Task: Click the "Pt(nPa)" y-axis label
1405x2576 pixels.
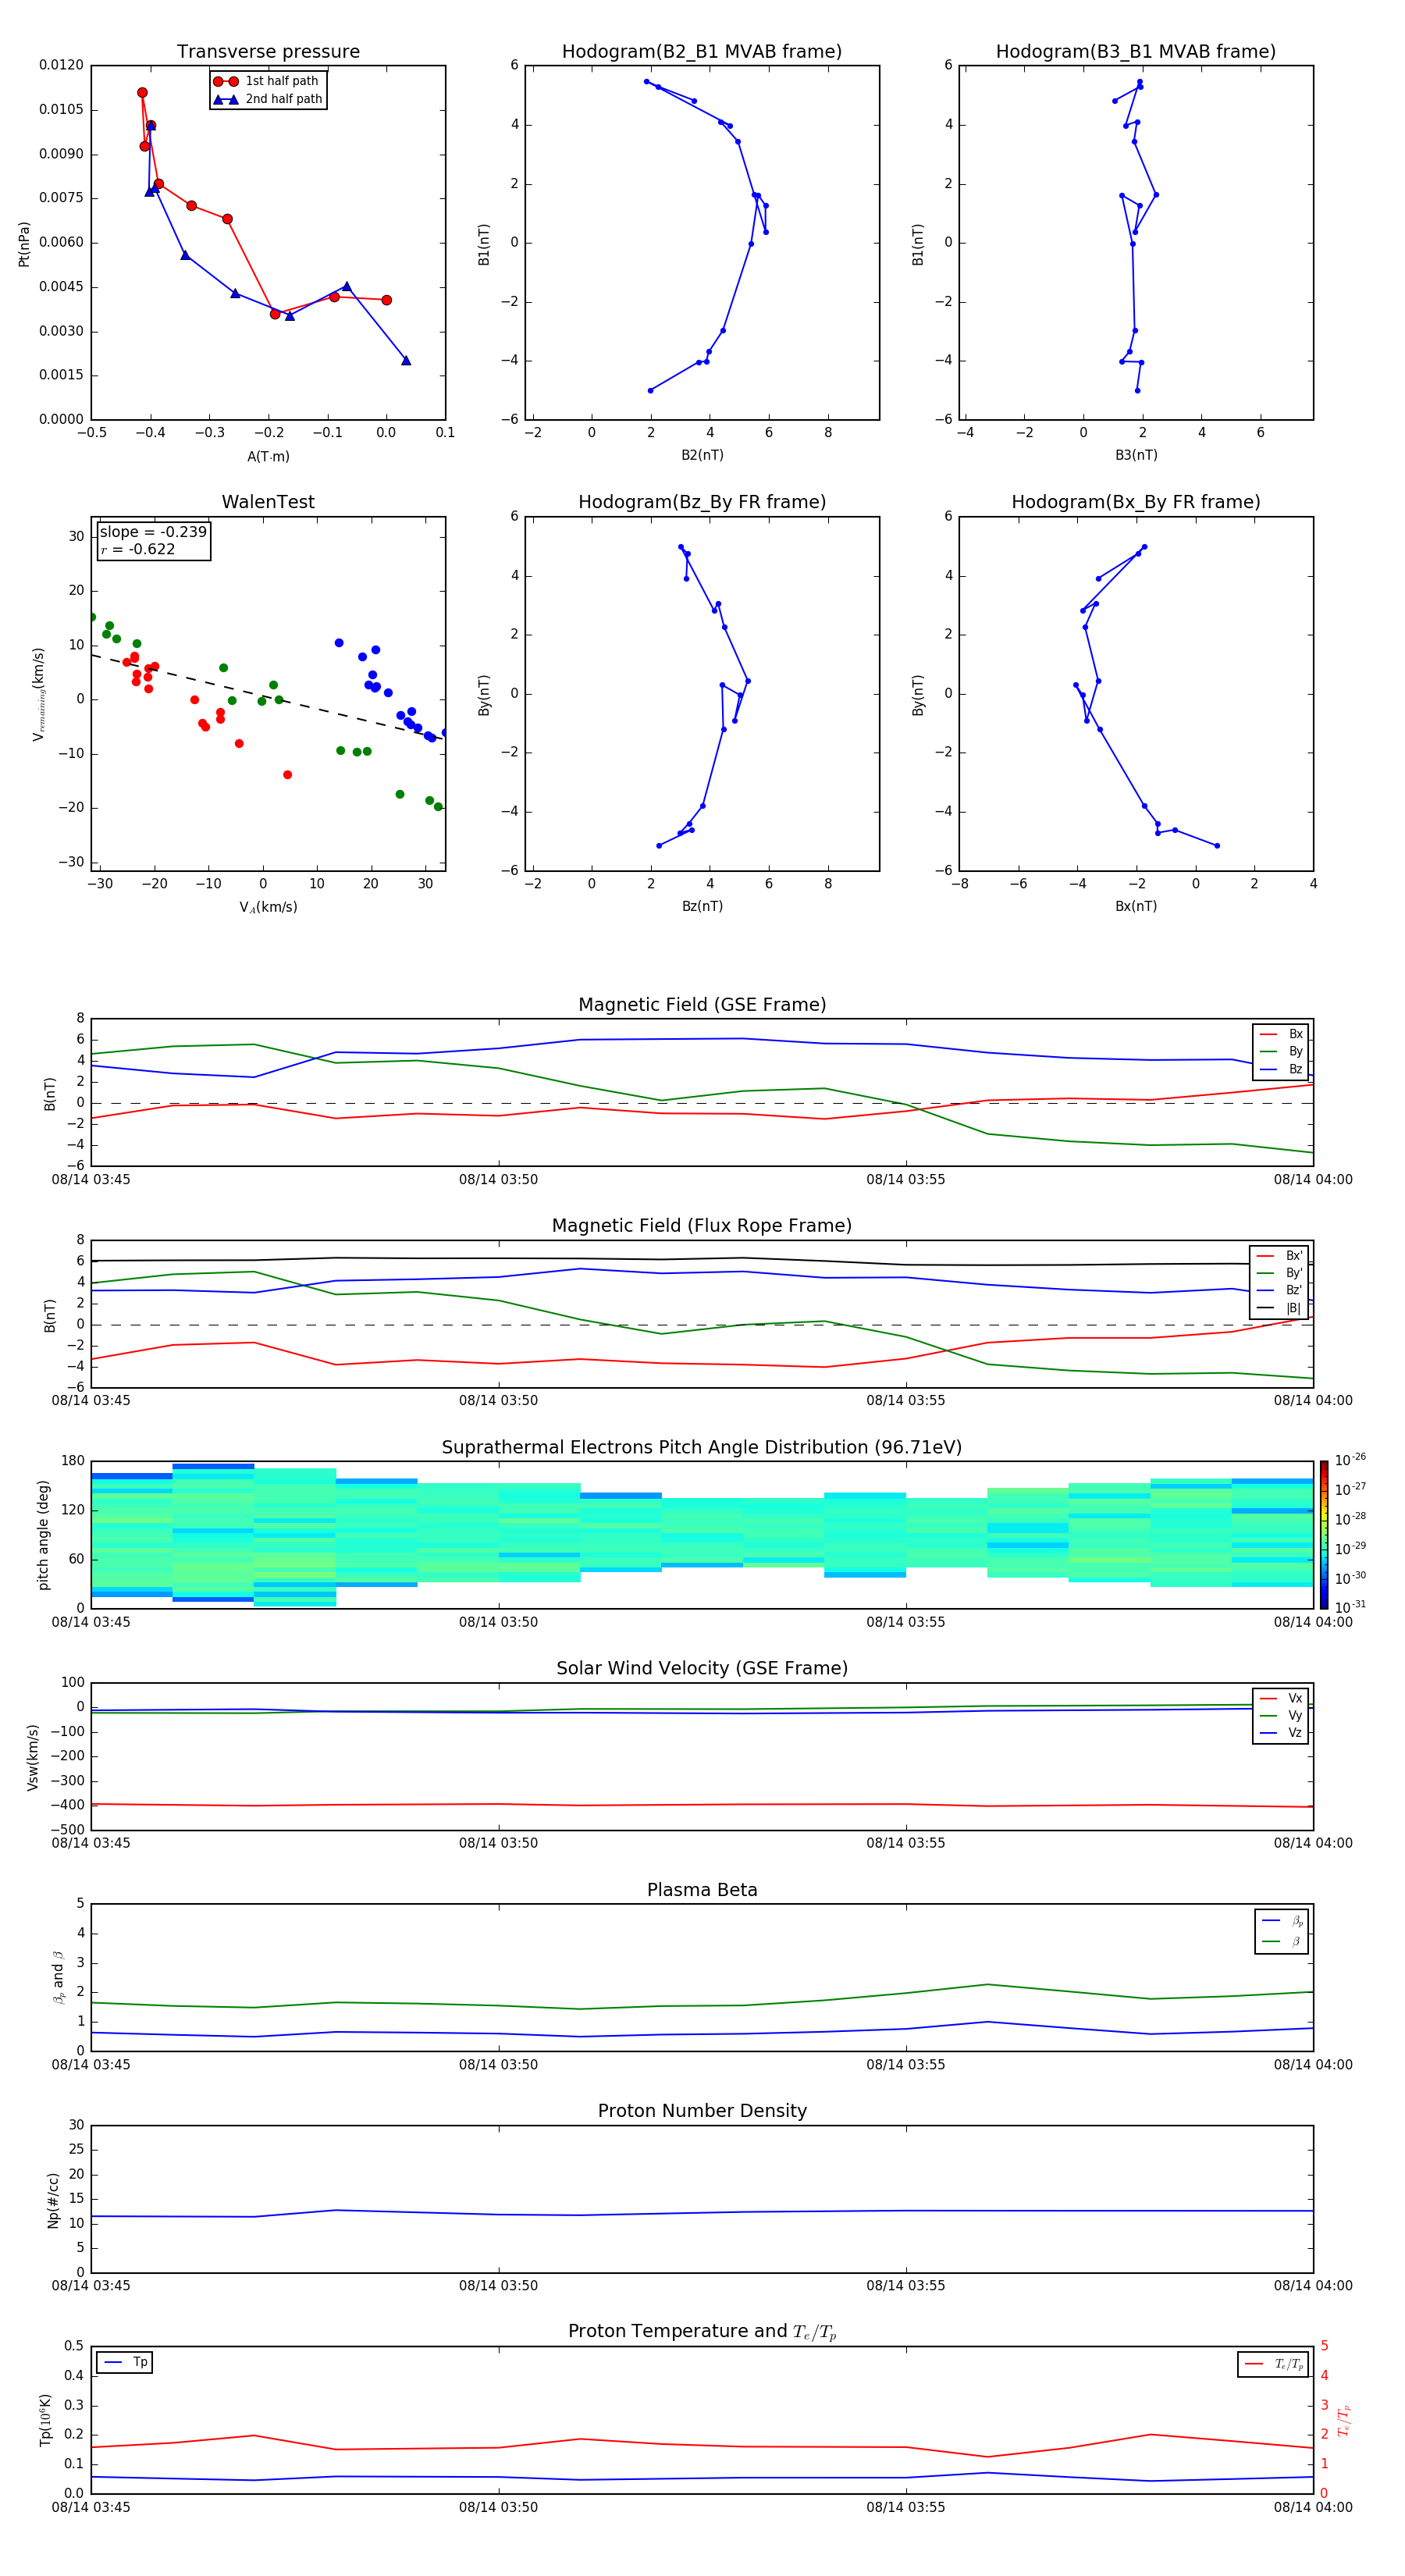Action: 24,243
